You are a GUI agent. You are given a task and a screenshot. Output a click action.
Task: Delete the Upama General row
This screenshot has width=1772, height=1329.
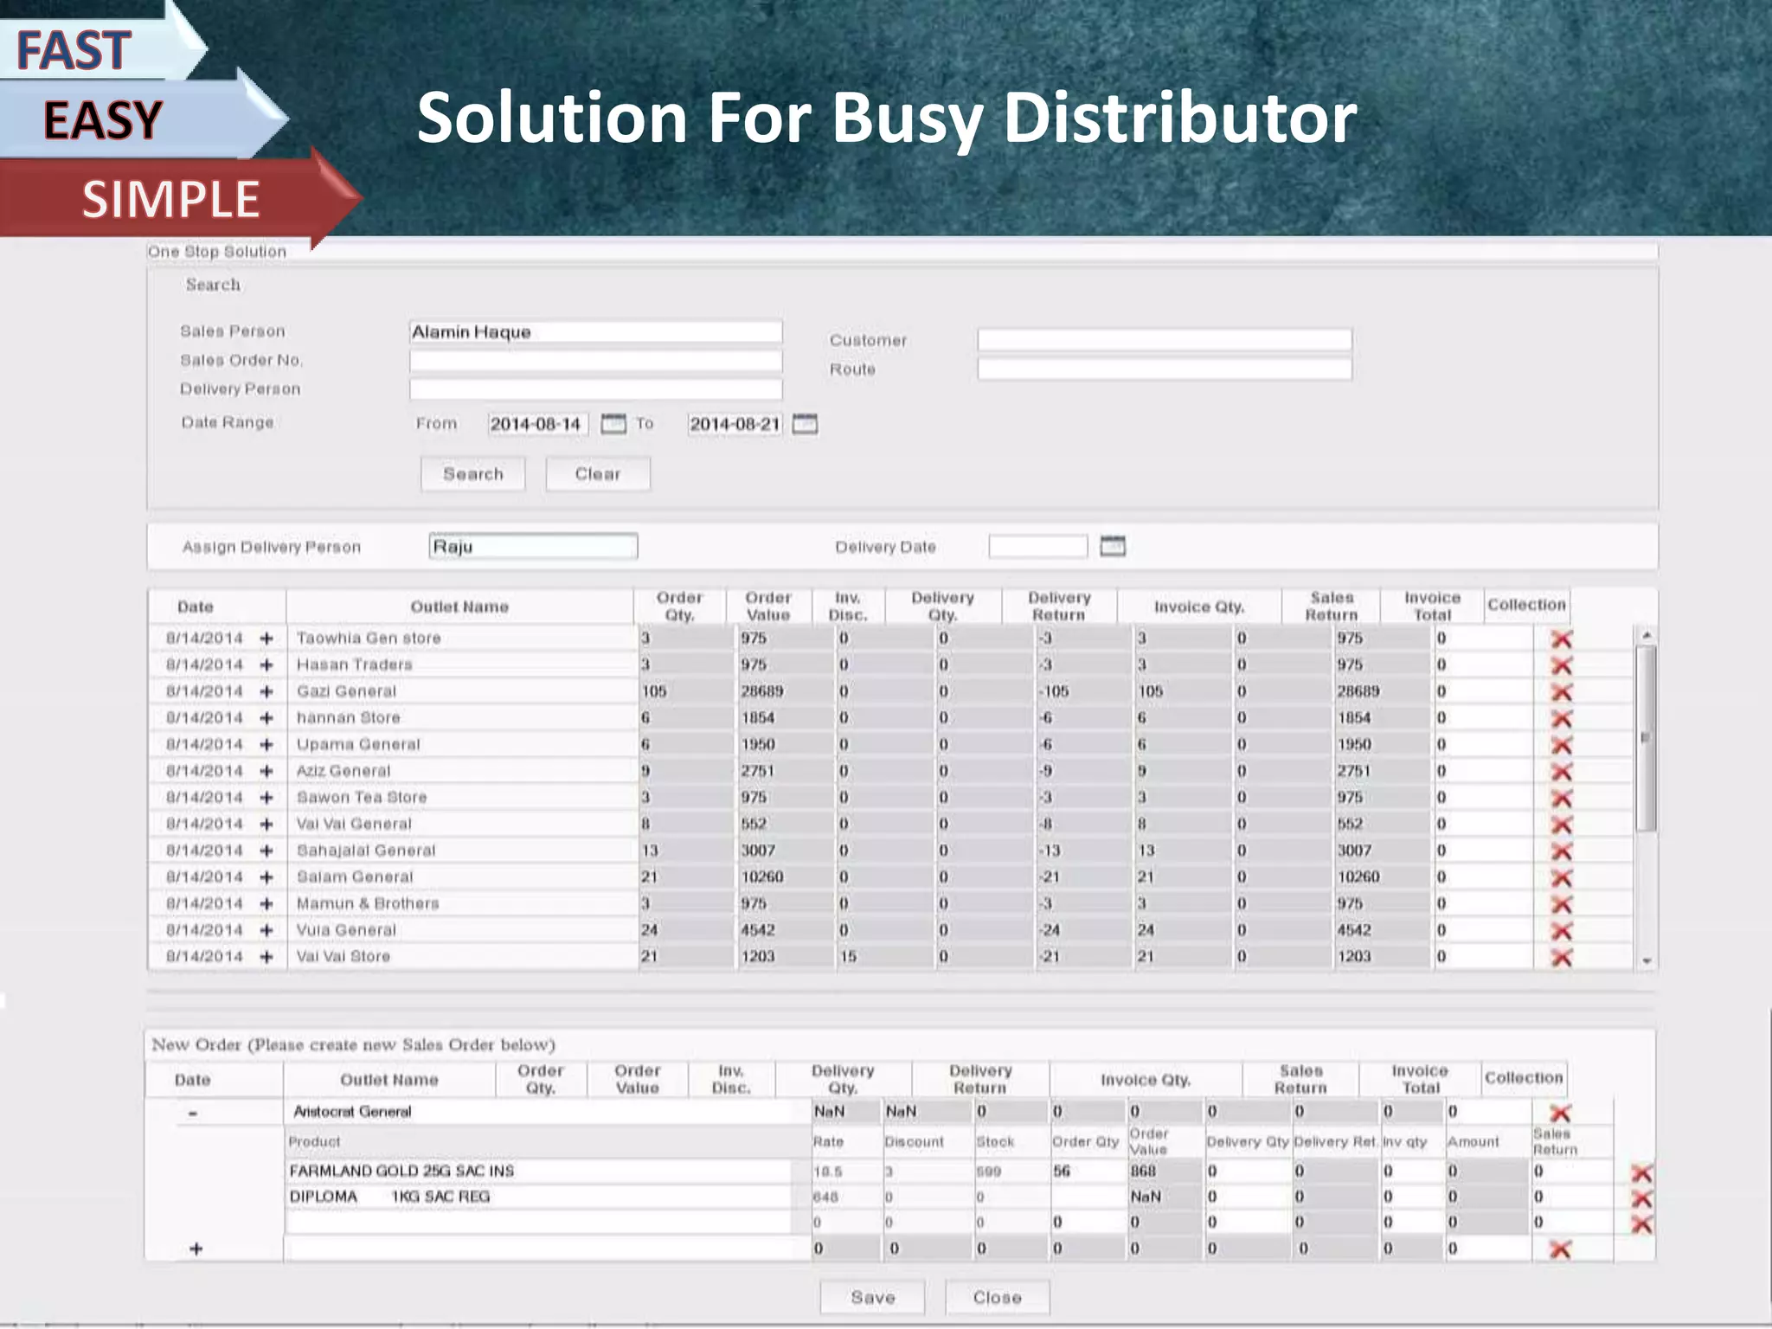[1561, 745]
